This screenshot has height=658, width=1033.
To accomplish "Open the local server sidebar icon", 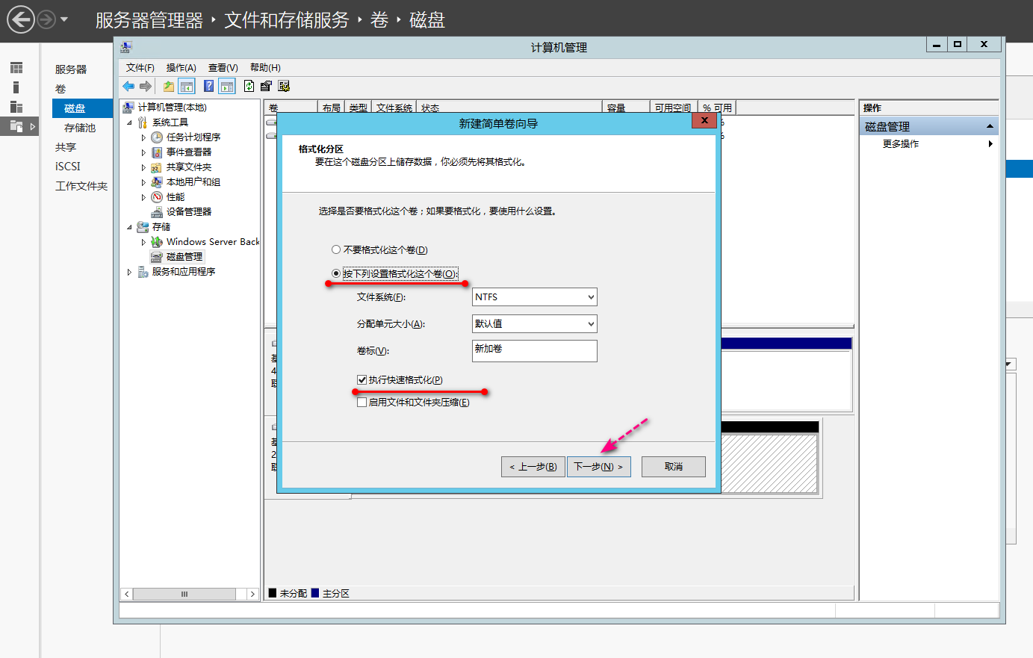I will coord(16,87).
